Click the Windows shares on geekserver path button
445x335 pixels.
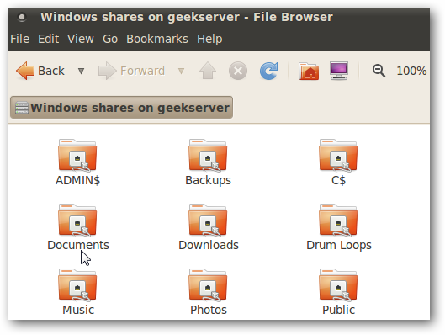(121, 108)
